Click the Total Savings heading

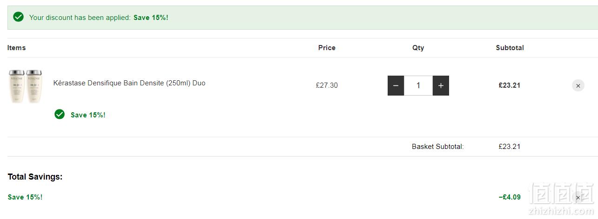(35, 177)
